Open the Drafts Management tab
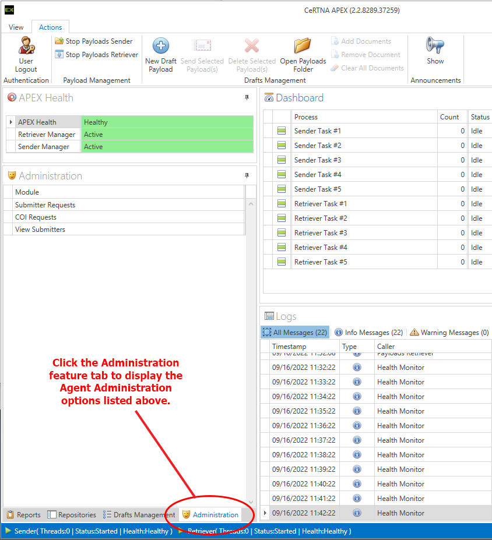This screenshot has height=540, width=492. [x=139, y=515]
